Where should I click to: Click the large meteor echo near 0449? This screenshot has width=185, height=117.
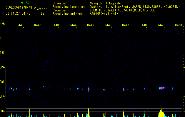tap(162, 88)
